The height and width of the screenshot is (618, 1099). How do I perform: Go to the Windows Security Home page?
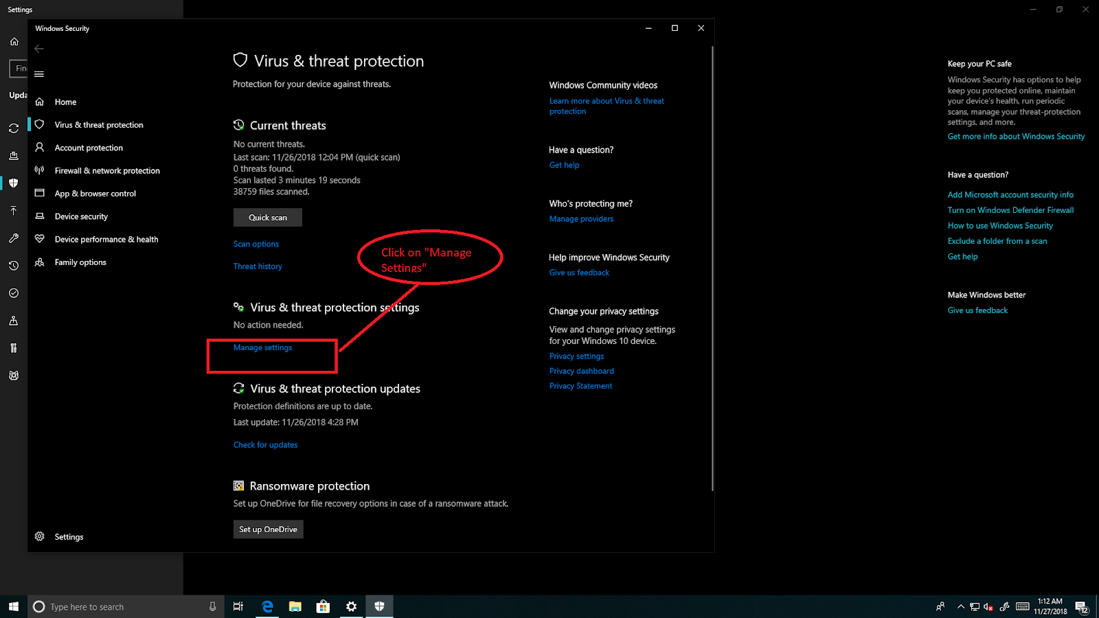point(65,101)
